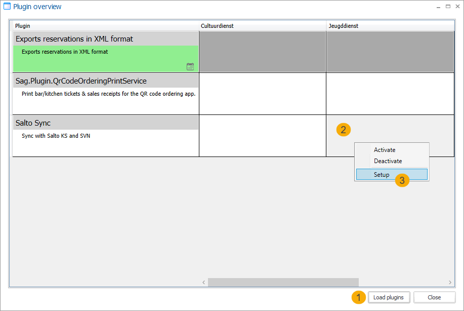This screenshot has height=311, width=464.
Task: Choose Deactivate from the context menu
Action: point(388,161)
